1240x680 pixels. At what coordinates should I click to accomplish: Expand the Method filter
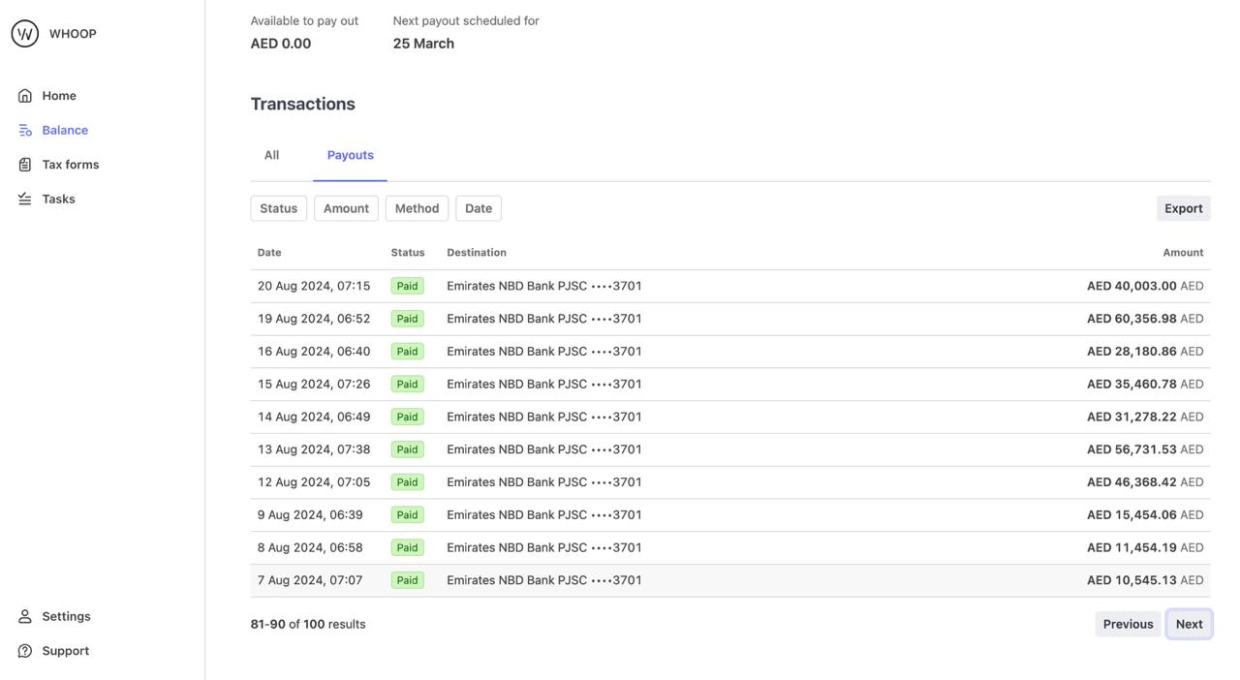click(417, 208)
